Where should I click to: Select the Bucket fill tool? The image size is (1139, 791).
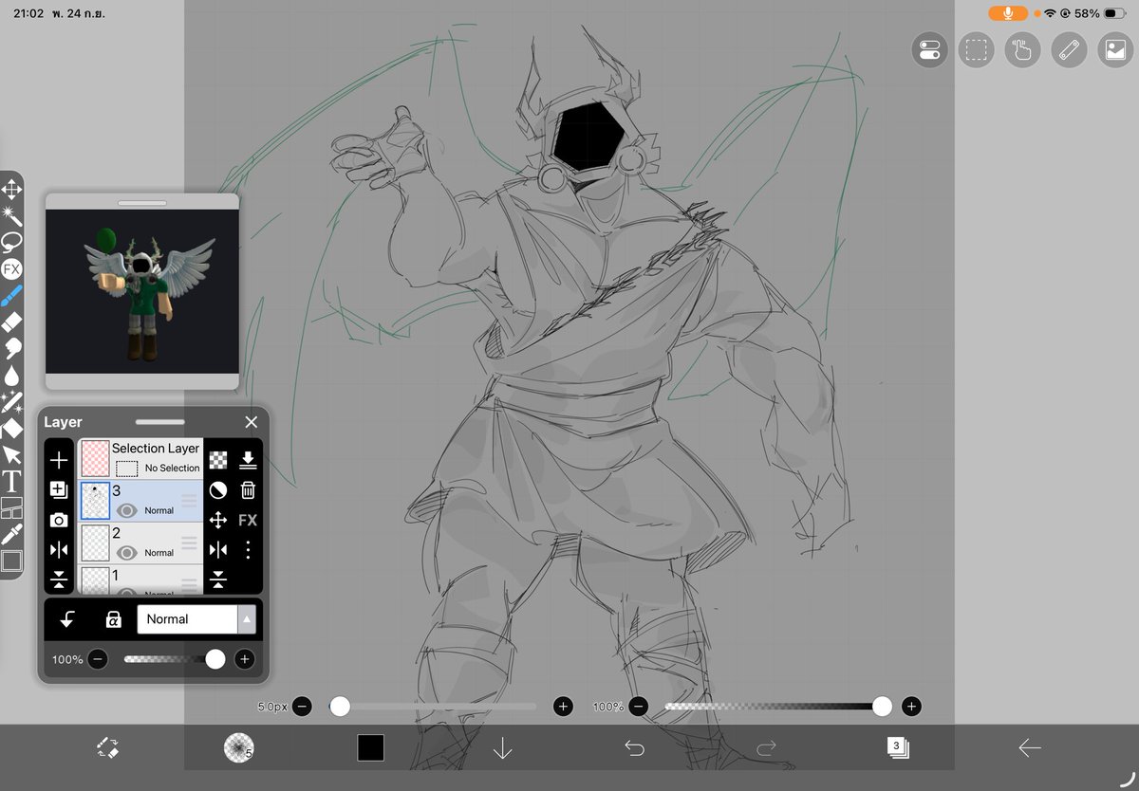coord(11,429)
